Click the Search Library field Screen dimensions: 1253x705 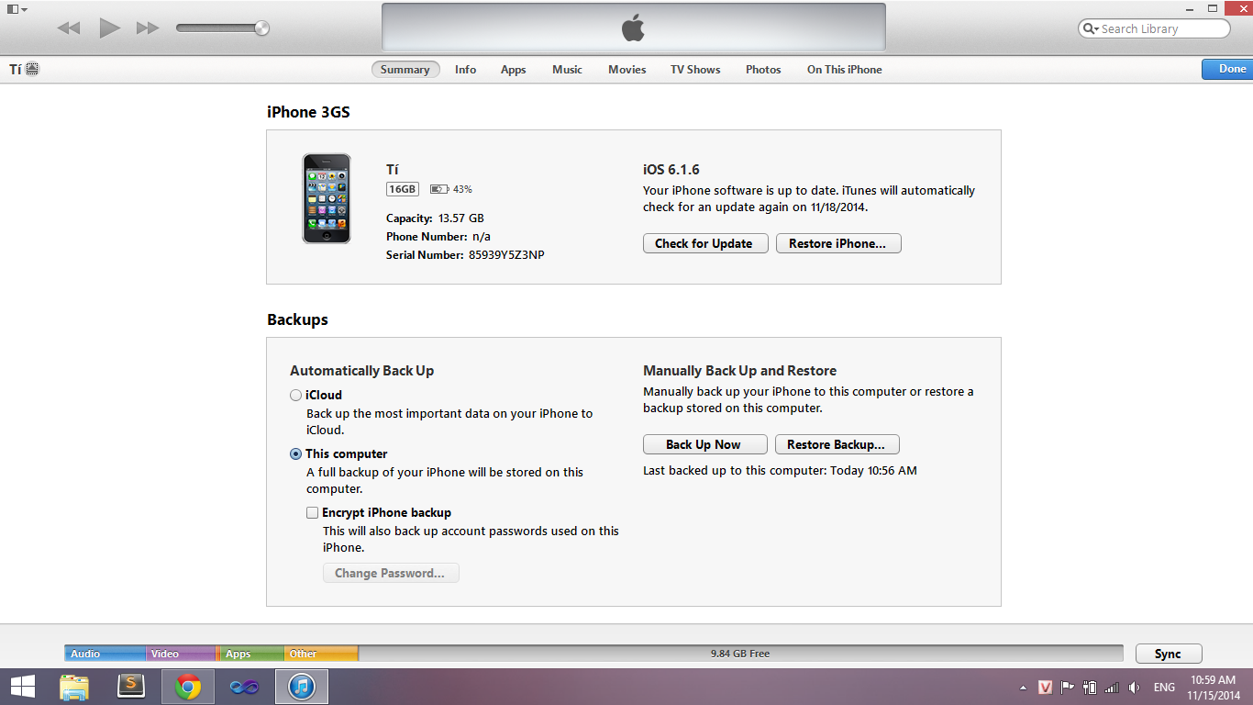click(1154, 28)
